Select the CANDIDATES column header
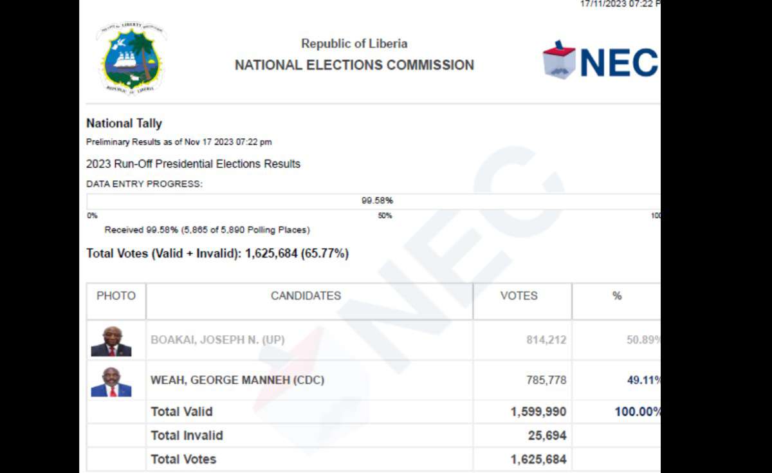 click(306, 296)
